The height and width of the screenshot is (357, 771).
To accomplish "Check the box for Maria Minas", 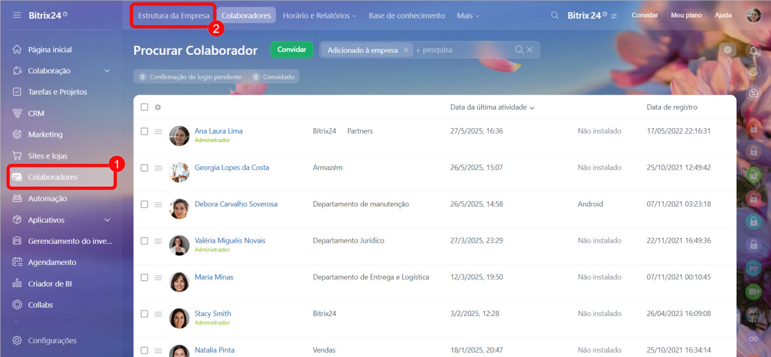I will tap(144, 278).
